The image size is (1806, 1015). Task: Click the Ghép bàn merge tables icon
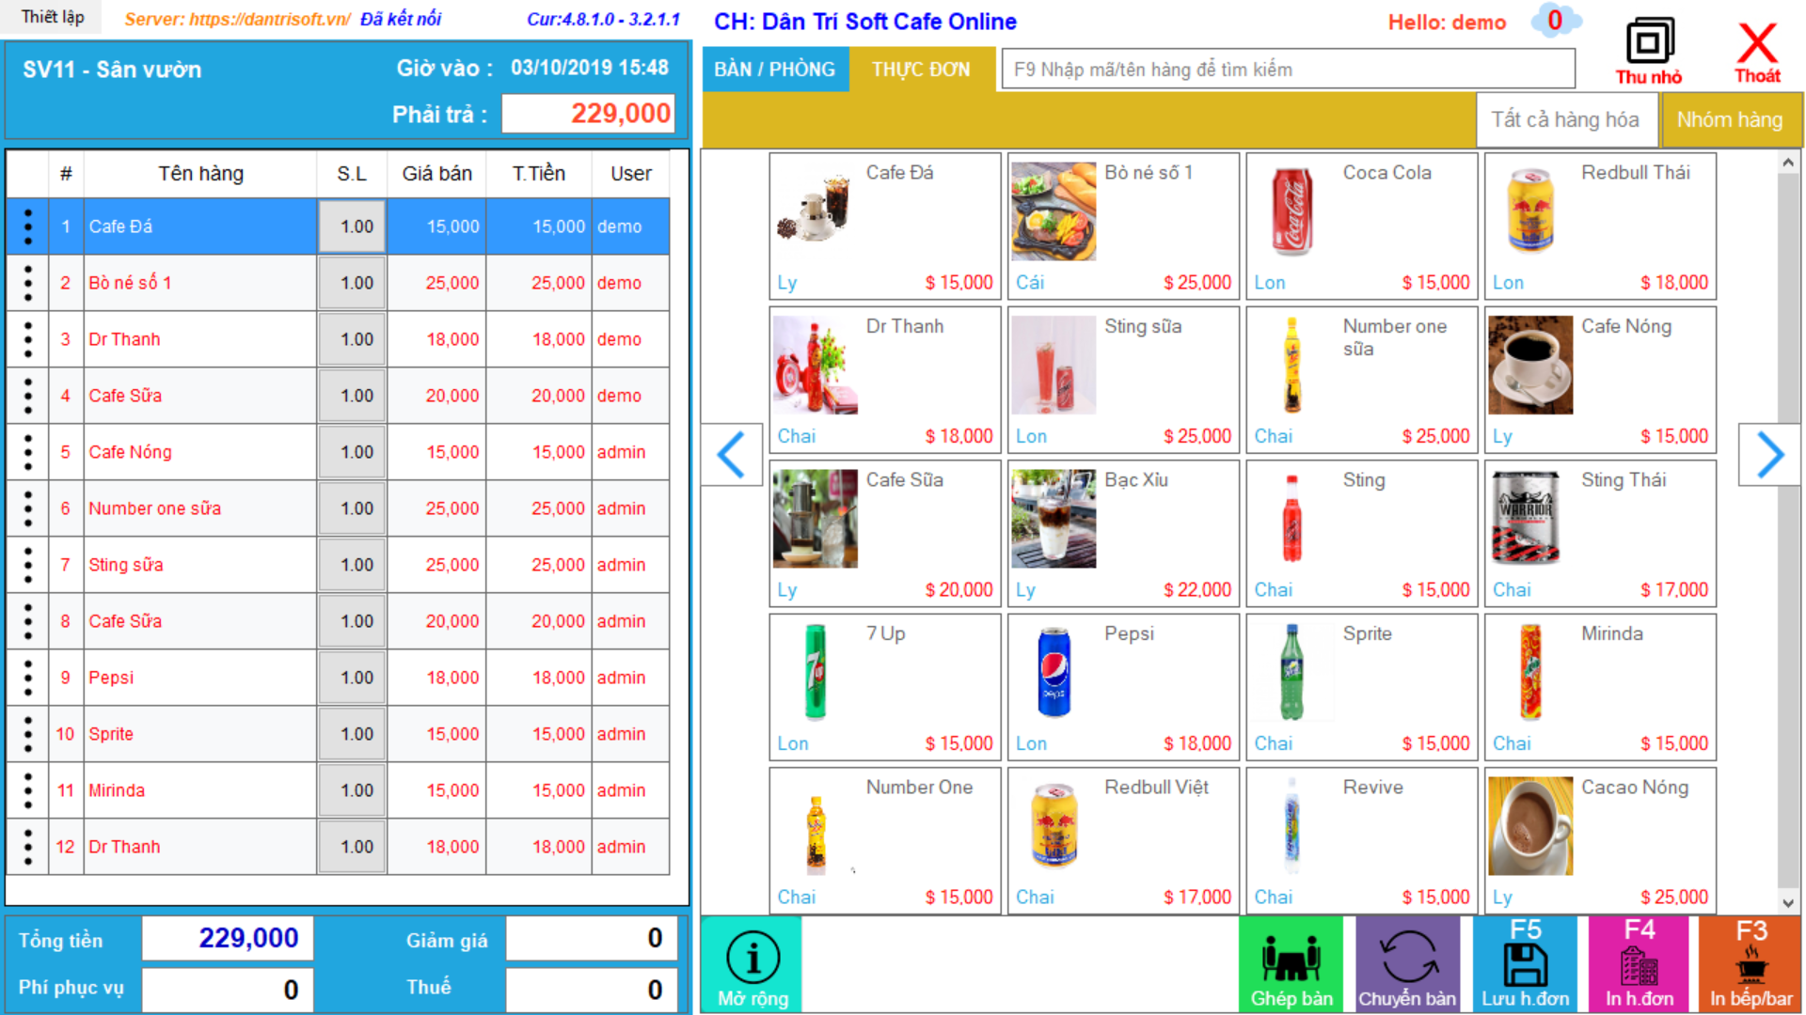(x=1291, y=965)
